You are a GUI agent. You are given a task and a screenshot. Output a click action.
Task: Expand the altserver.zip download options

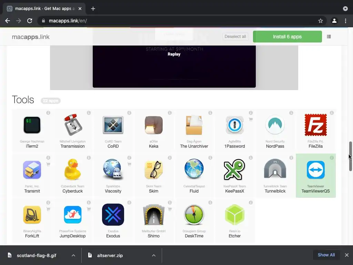point(154,255)
